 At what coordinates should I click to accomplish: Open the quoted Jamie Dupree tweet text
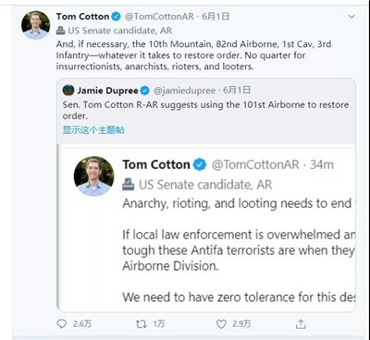(205, 110)
